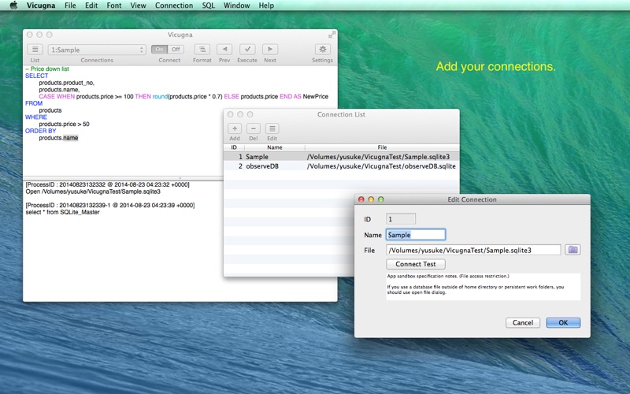Click the Format SQL toolbar icon
The height and width of the screenshot is (394, 630).
click(x=202, y=50)
